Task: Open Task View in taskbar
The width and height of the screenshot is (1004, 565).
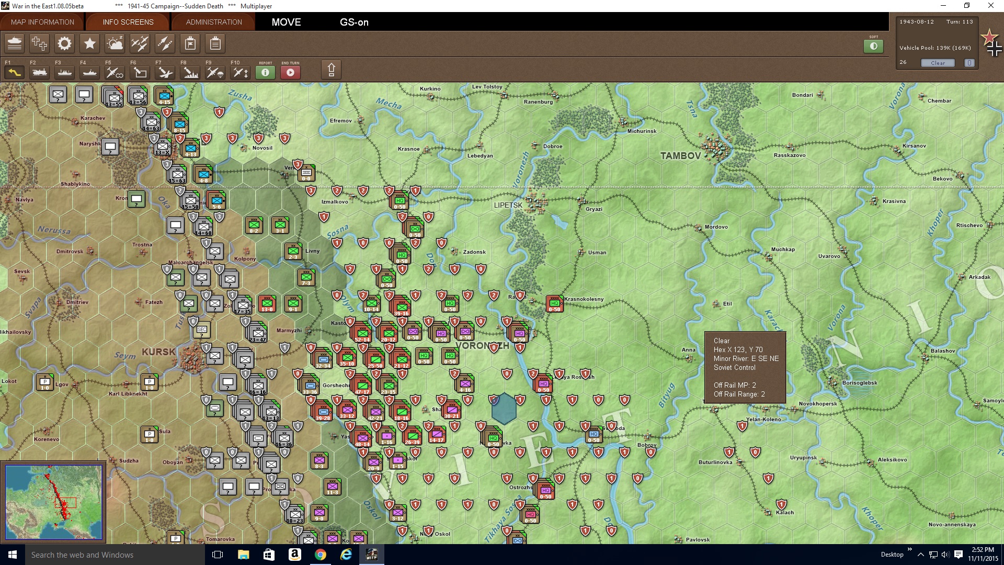Action: click(x=218, y=555)
